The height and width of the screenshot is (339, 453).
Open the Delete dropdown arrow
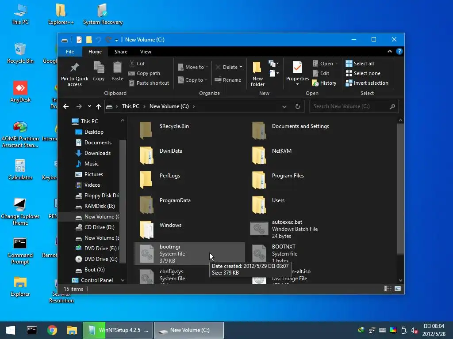tap(241, 67)
